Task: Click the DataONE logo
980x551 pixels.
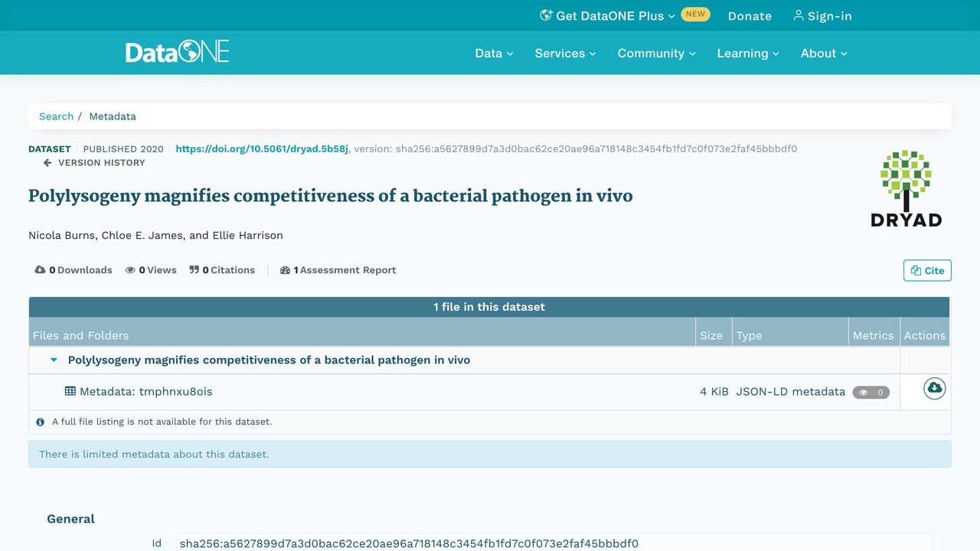Action: pyautogui.click(x=178, y=52)
